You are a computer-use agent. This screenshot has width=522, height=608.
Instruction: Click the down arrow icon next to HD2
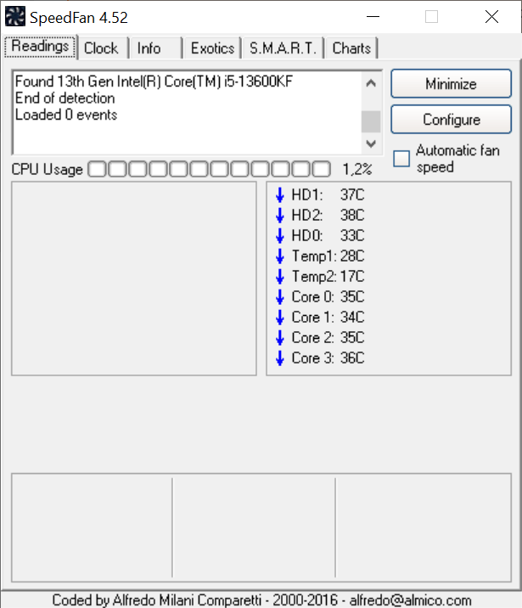[x=280, y=215]
